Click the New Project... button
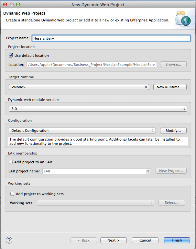Viewport: 196px width, 249px height. click(x=171, y=171)
